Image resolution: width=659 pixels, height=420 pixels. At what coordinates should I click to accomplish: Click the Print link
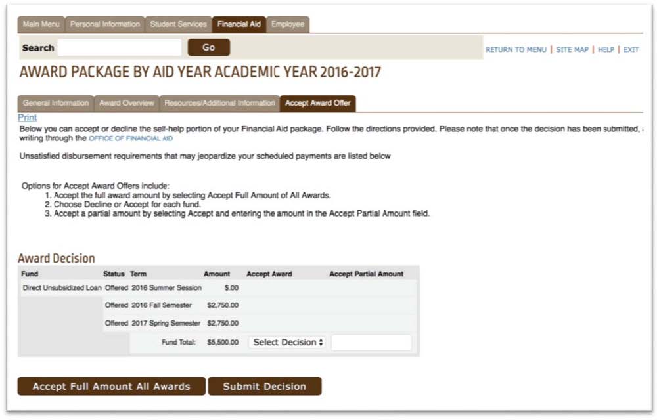click(27, 117)
